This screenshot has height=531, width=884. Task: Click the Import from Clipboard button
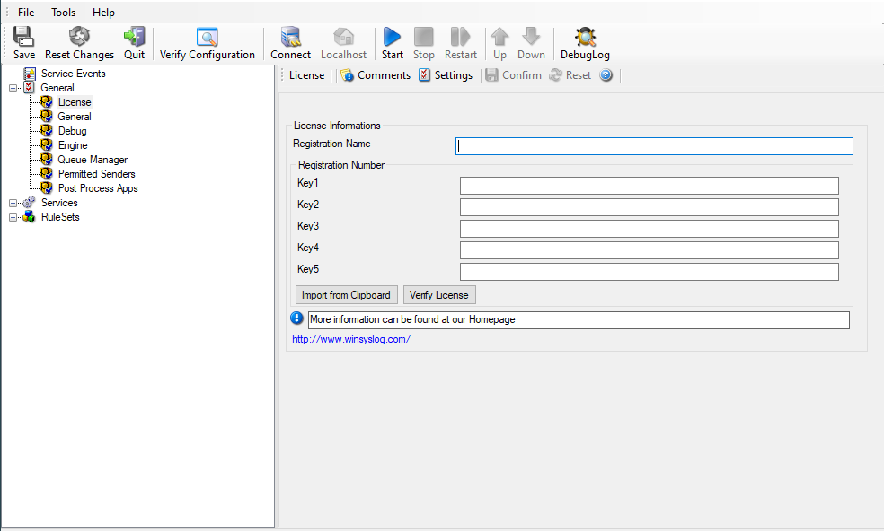coord(346,295)
